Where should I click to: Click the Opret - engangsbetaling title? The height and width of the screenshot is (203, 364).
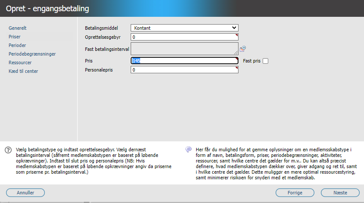pos(47,9)
